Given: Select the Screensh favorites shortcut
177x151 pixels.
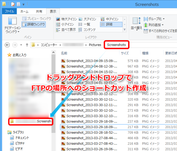Looking at the screenshot, I should point(31,121).
